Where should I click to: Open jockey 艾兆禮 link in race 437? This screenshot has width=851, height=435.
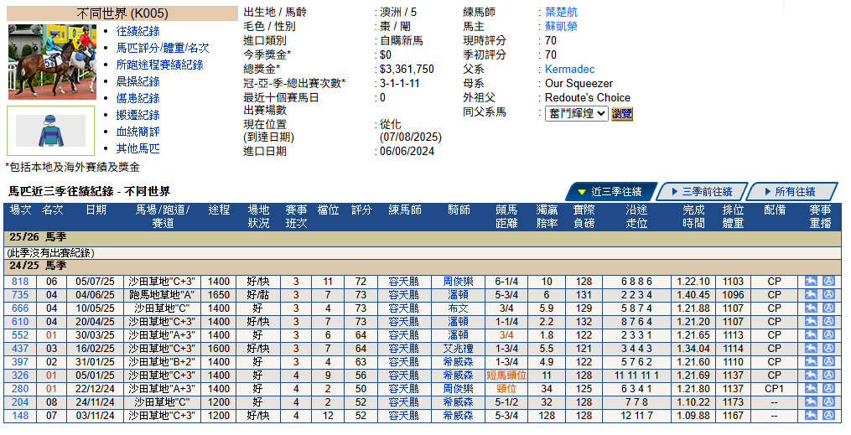click(x=458, y=348)
